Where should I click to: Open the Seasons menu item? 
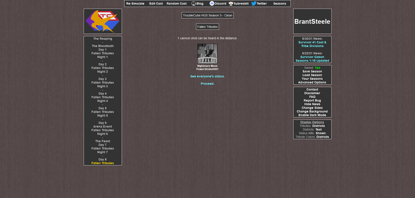click(x=279, y=4)
